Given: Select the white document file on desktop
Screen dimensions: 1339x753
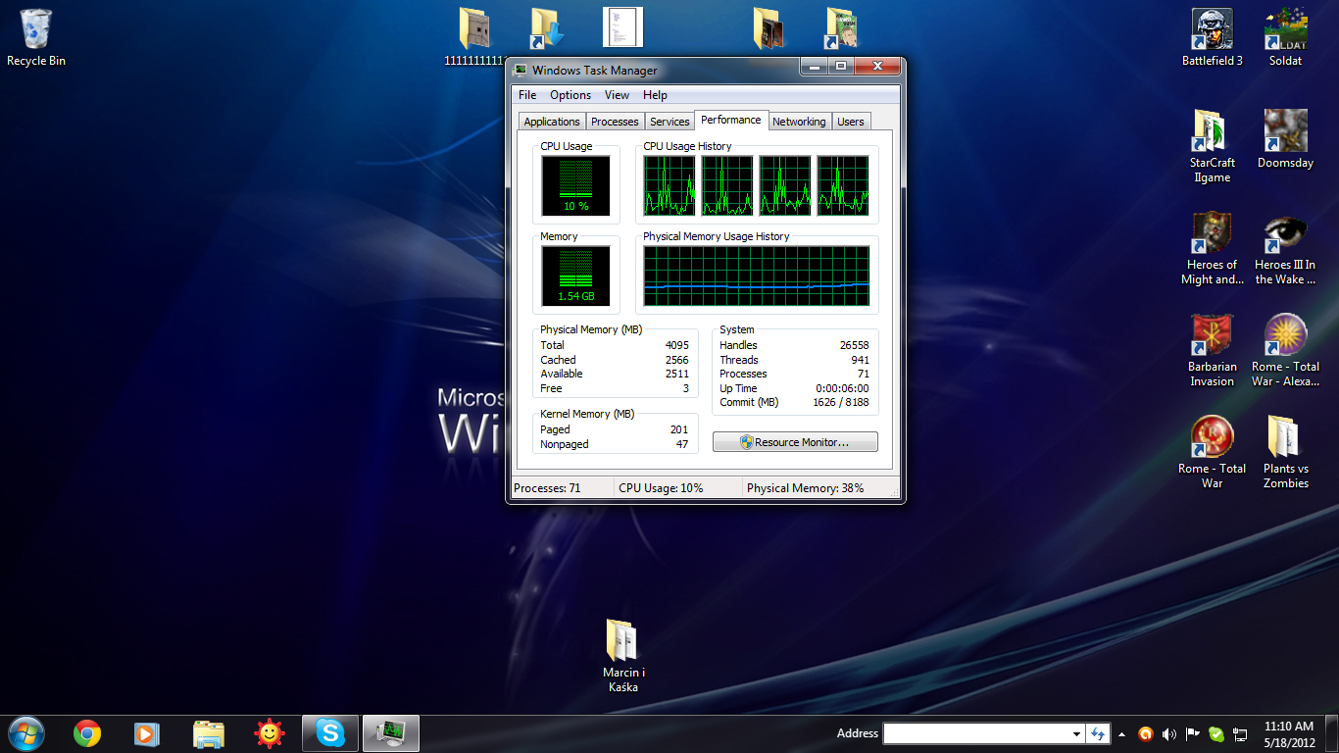Looking at the screenshot, I should (622, 27).
